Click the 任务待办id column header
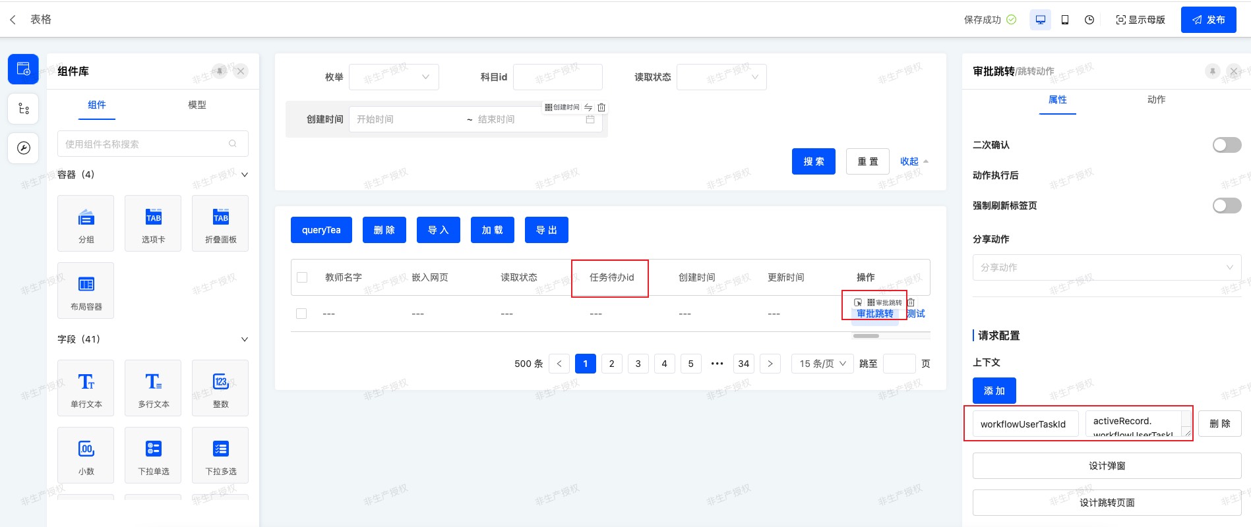Viewport: 1251px width, 527px height. pyautogui.click(x=611, y=277)
